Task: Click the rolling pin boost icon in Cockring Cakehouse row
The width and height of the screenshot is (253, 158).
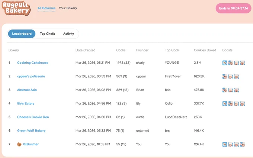Action: point(225,63)
